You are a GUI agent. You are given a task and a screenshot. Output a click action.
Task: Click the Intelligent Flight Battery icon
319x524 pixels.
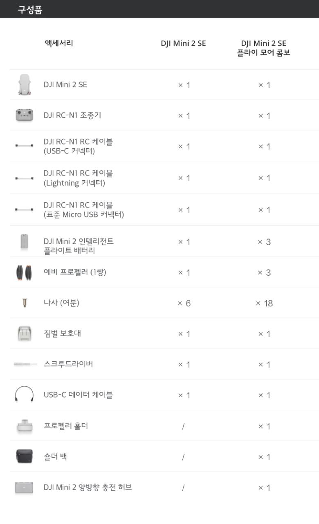24,241
